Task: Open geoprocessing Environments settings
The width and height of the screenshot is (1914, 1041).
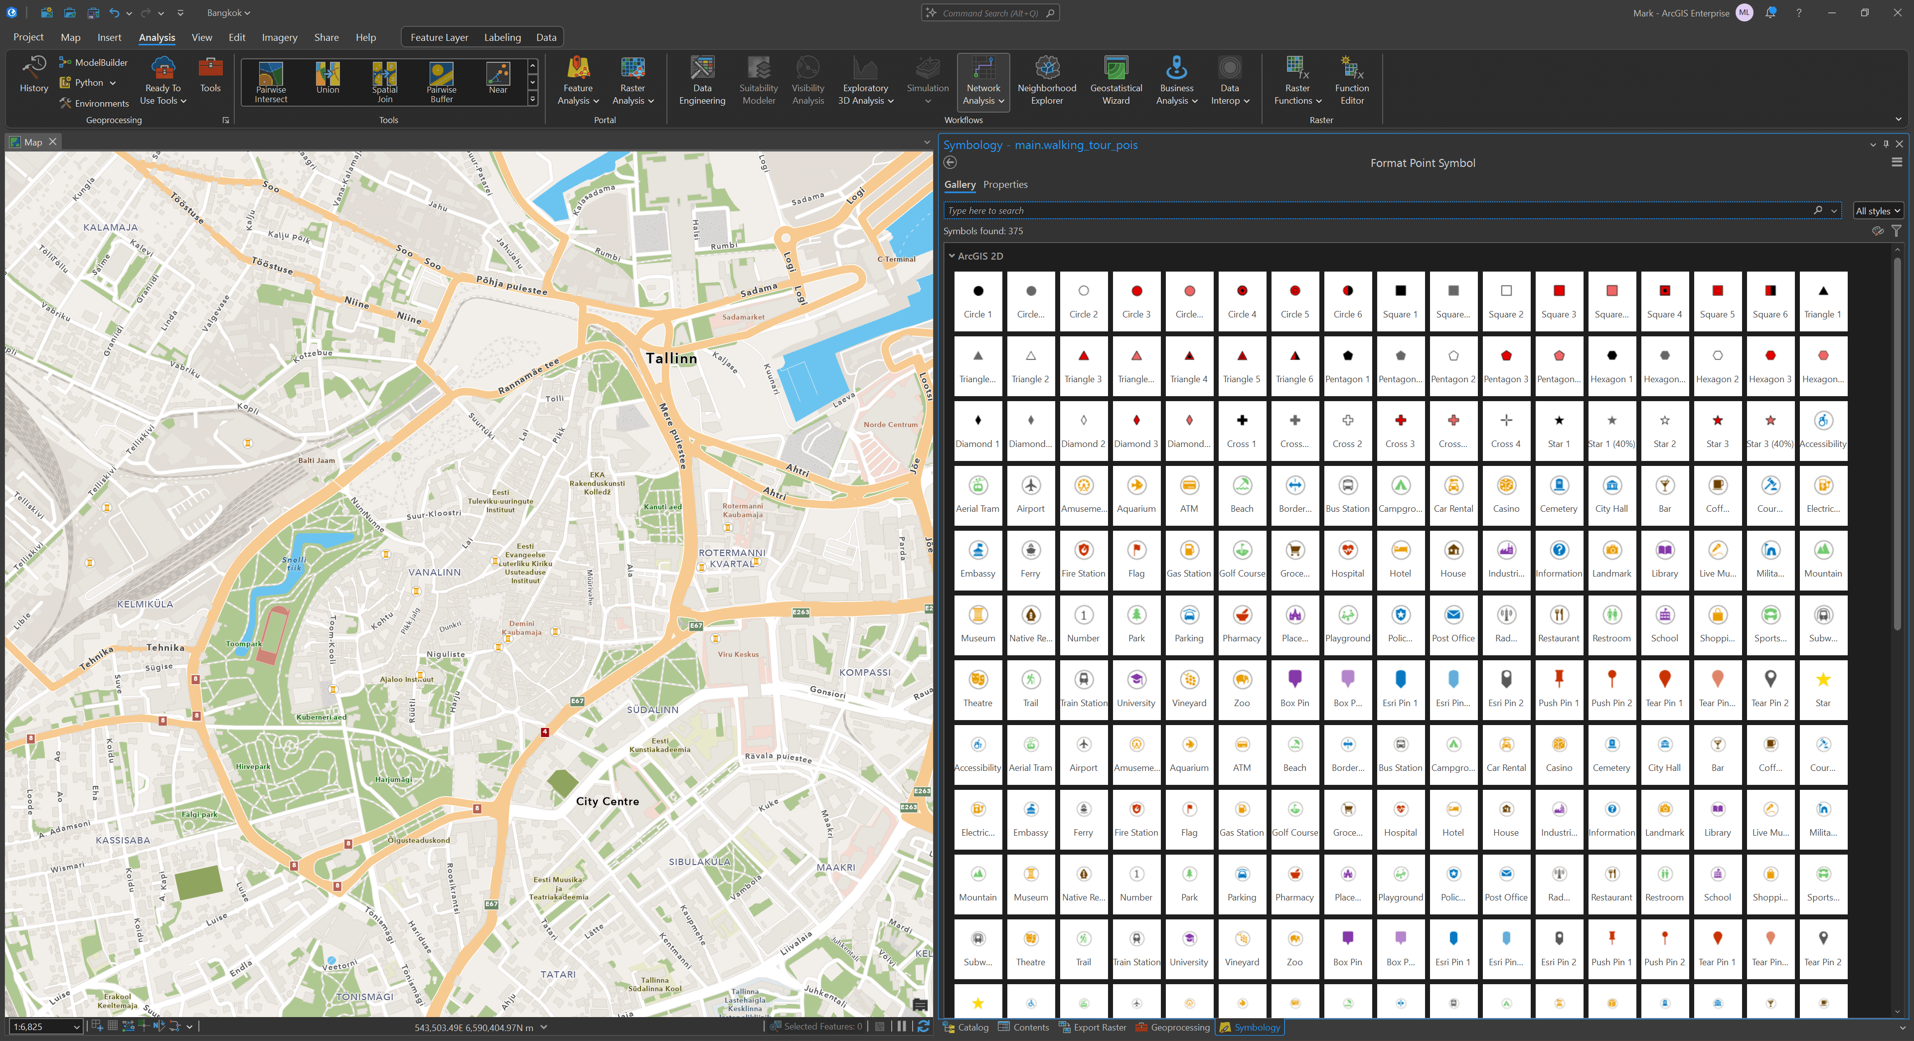Action: pos(94,103)
